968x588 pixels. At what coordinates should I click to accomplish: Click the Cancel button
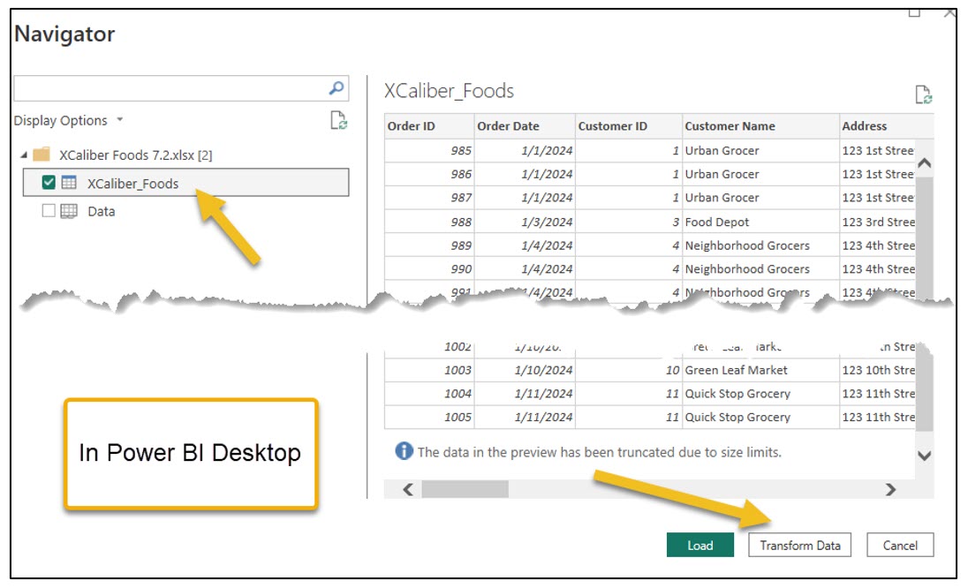900,546
